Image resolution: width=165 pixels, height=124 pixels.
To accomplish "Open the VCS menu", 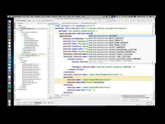I will (x=73, y=17).
